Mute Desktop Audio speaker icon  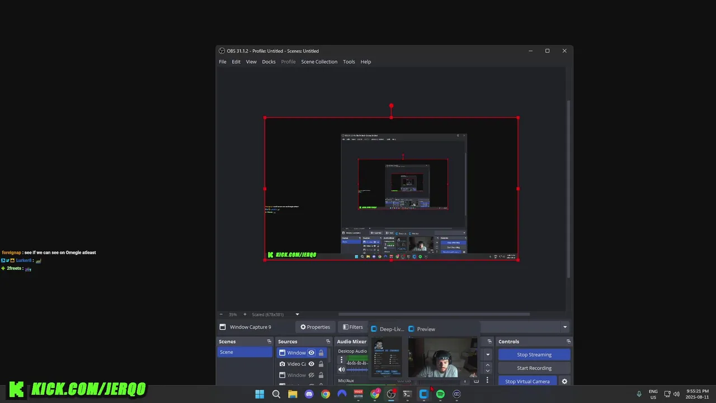coord(341,369)
